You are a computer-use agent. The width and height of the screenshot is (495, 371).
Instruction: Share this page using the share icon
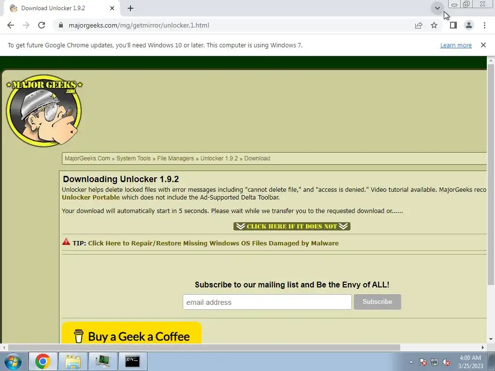pyautogui.click(x=419, y=25)
